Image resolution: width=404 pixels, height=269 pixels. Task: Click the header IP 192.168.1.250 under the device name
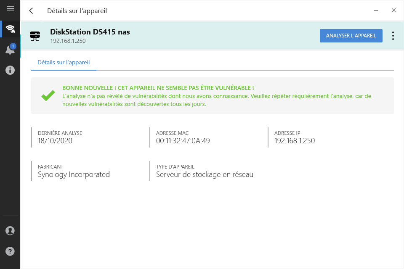68,41
